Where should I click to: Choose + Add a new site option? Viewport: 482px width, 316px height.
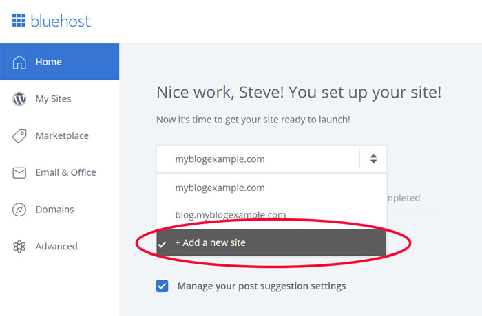tap(271, 242)
